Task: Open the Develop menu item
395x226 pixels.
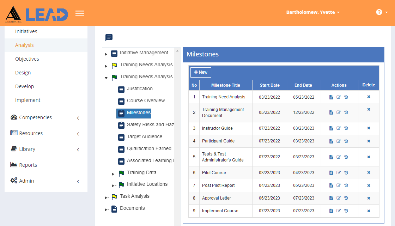Action: (x=24, y=86)
